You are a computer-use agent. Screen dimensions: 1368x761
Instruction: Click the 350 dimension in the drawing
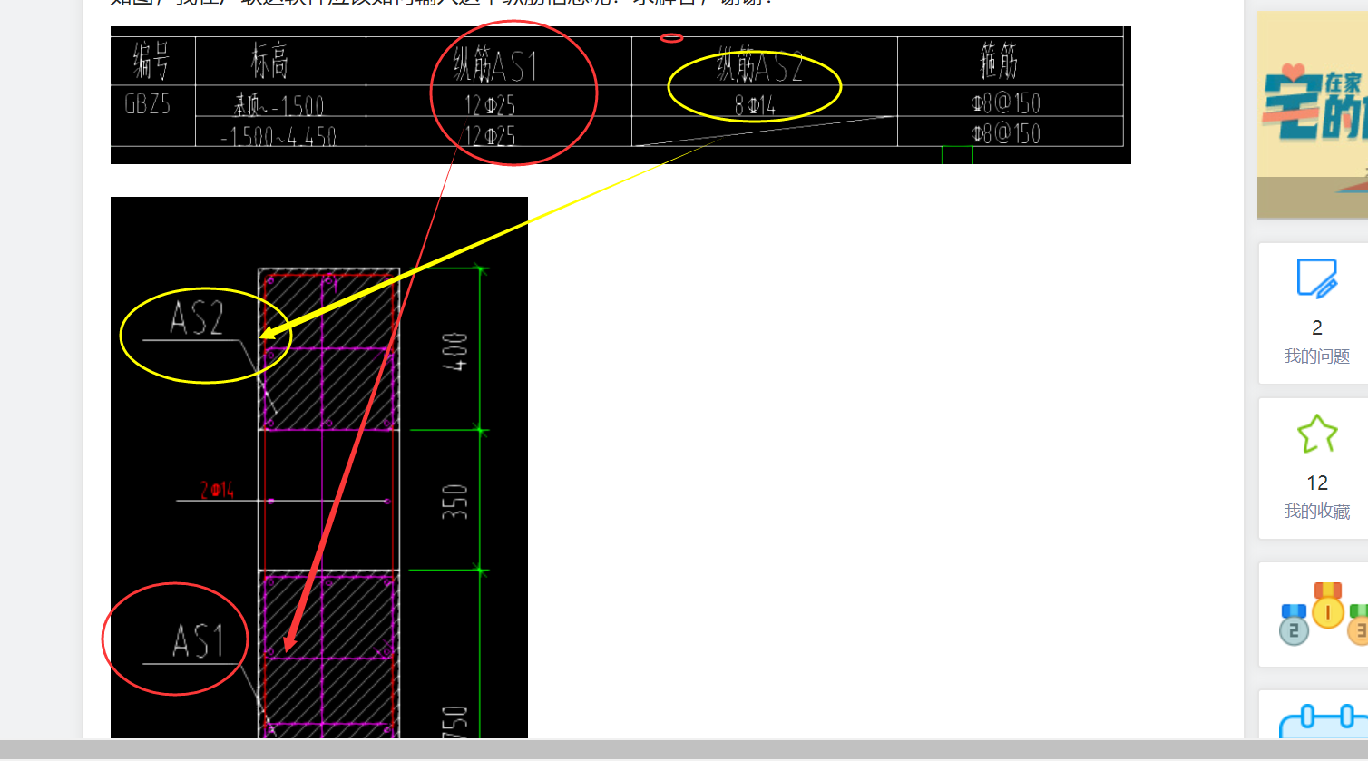click(455, 502)
